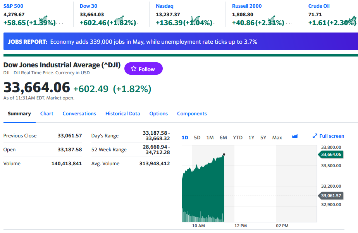This screenshot has height=233, width=358.
Task: Click the Open value 33,187.58
Action: click(x=70, y=149)
